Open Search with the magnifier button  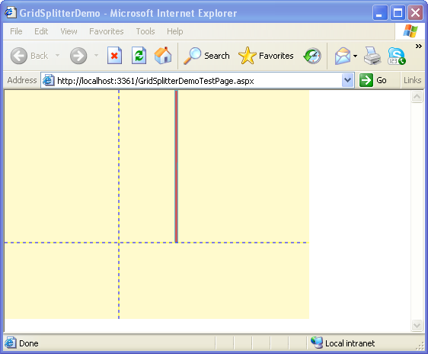(x=206, y=56)
